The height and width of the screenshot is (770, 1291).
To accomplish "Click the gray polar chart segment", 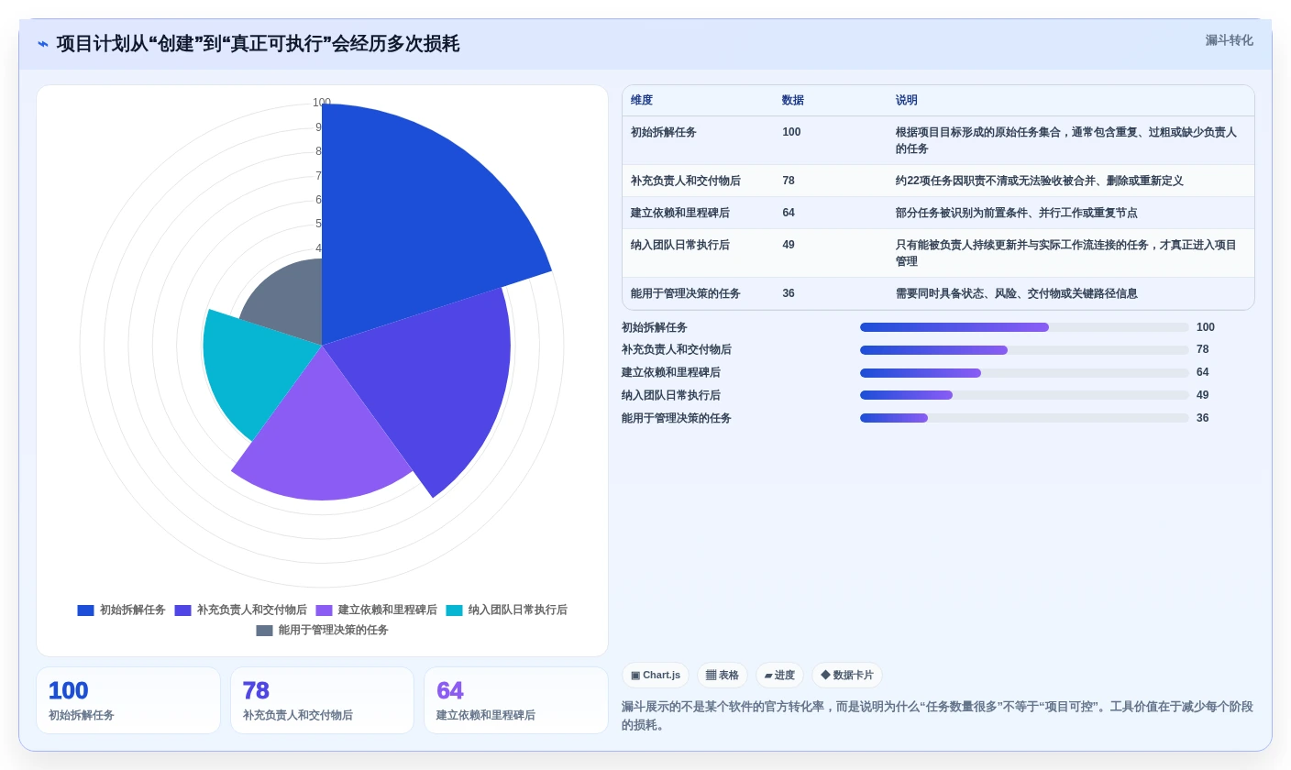I will 289,298.
